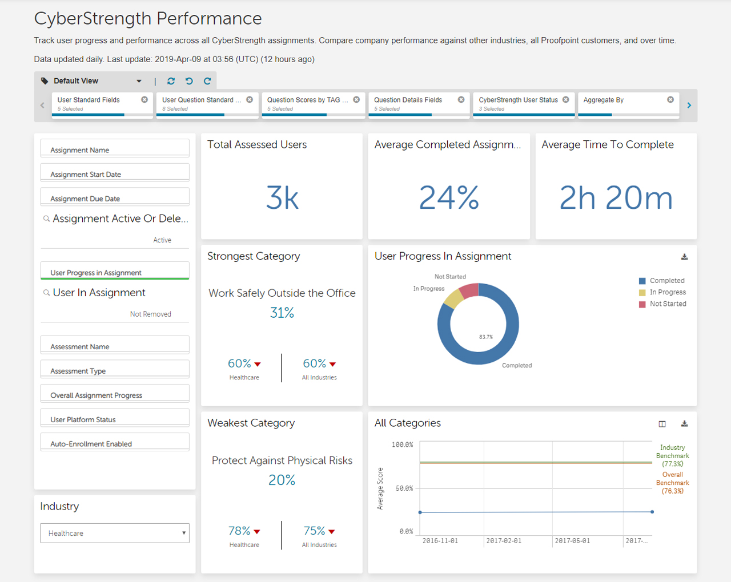This screenshot has height=582, width=731.
Task: Select the Not Removed value
Action: (150, 314)
